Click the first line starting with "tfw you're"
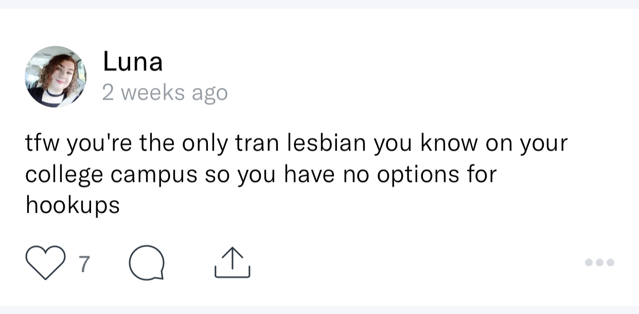This screenshot has width=639, height=314. [296, 144]
